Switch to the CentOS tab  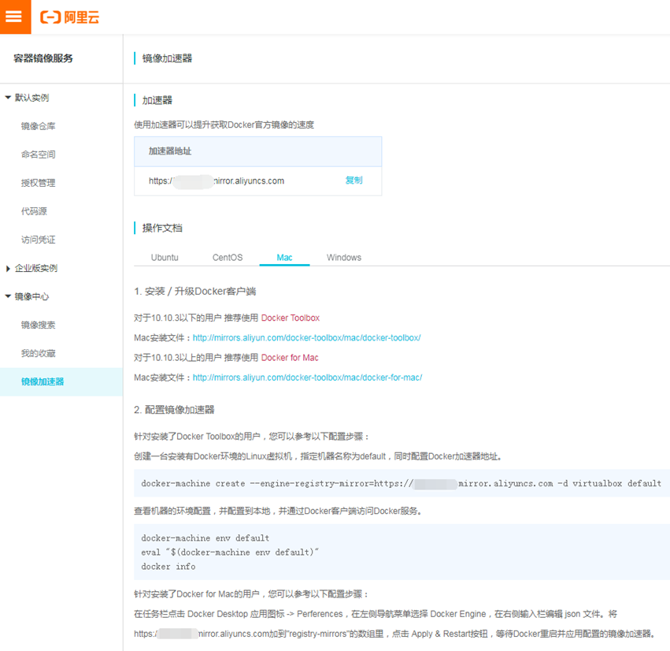(x=228, y=258)
